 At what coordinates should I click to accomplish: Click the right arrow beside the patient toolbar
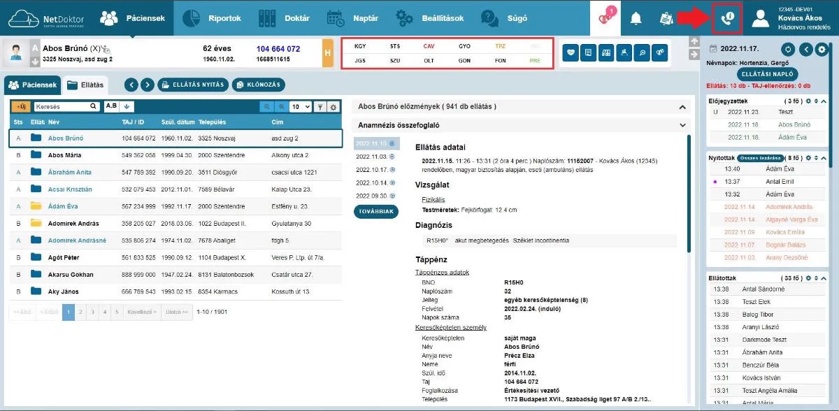(694, 55)
